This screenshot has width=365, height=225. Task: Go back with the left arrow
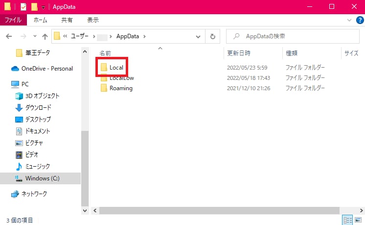(x=9, y=36)
